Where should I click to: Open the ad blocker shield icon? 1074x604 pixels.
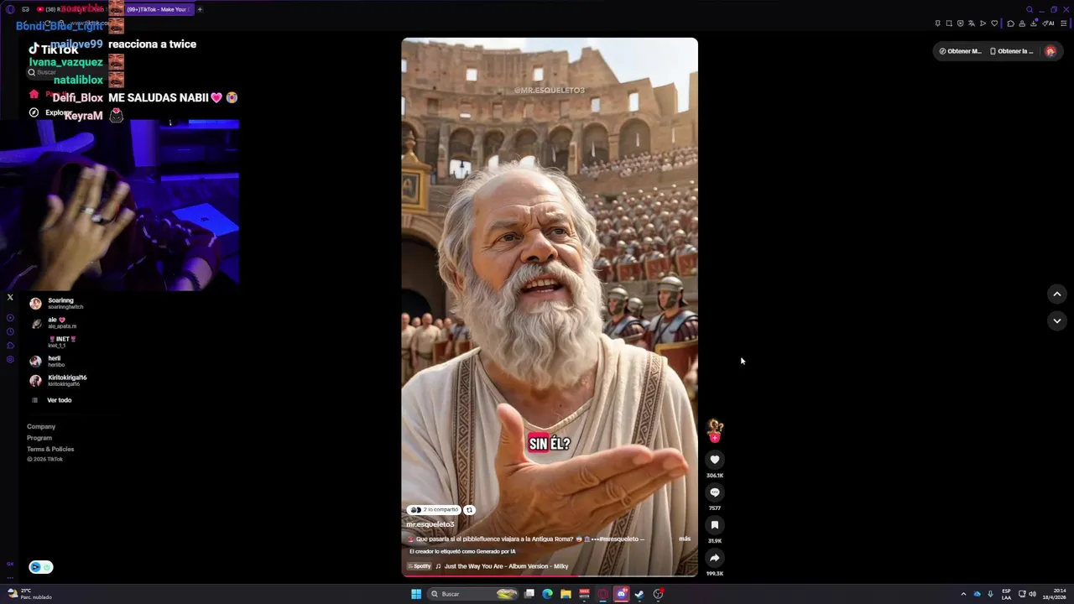click(961, 23)
